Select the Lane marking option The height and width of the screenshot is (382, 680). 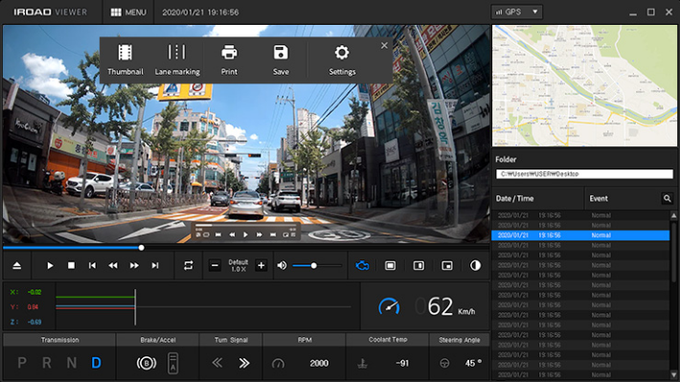[177, 59]
